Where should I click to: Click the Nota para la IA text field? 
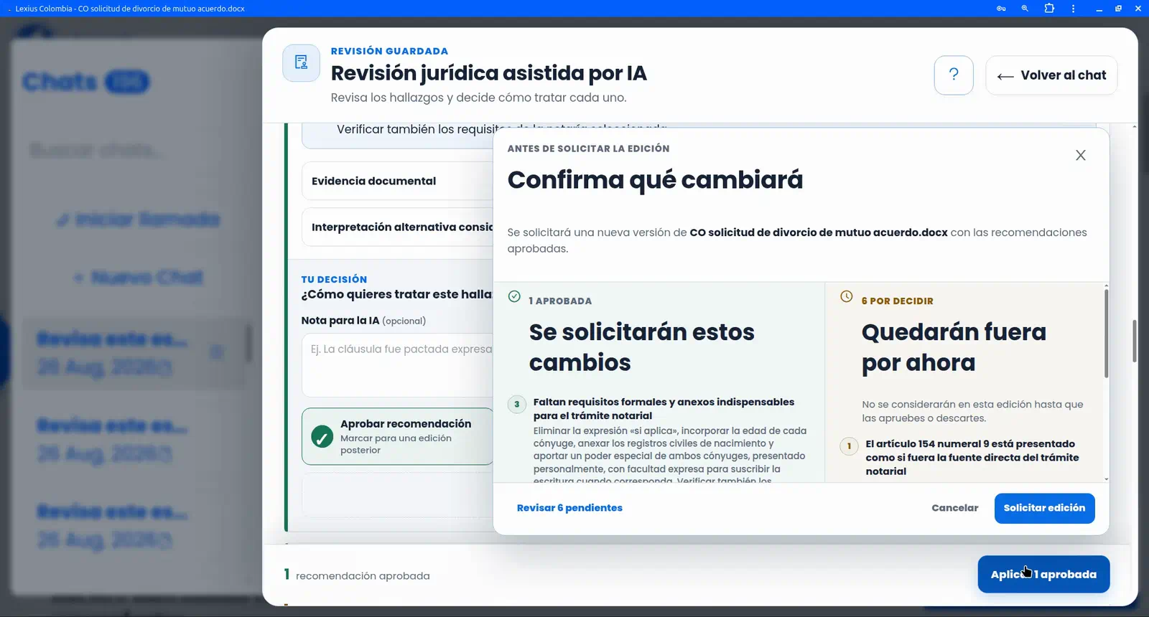coord(398,364)
